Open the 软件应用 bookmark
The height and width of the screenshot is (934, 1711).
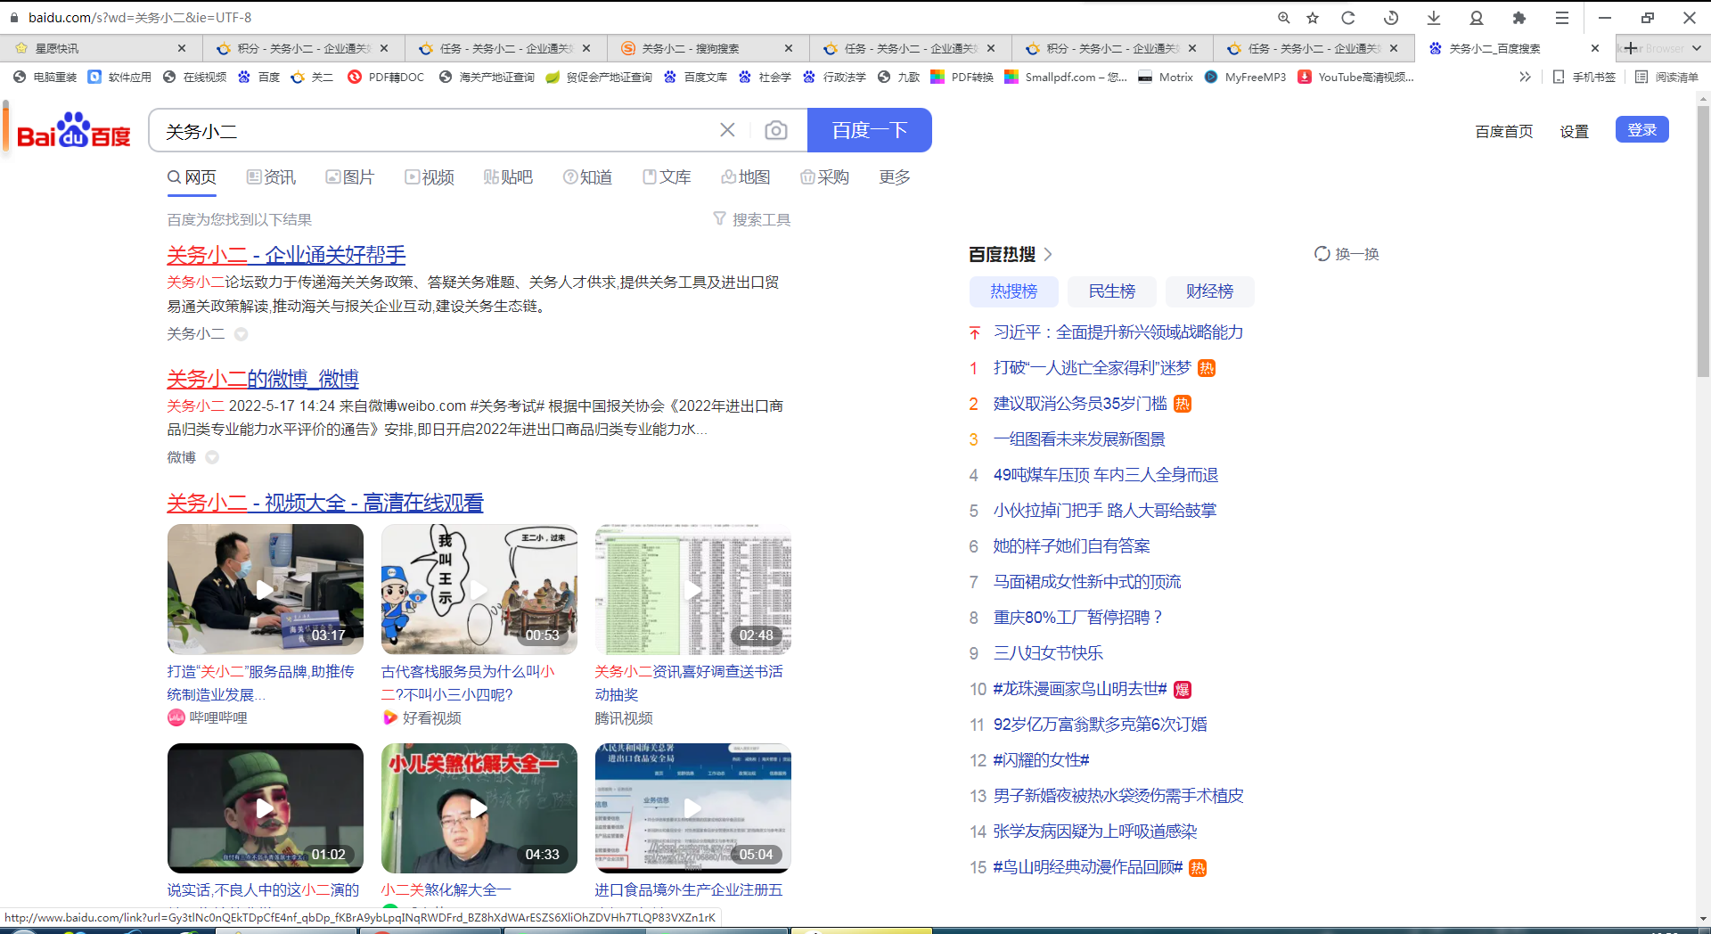point(120,78)
